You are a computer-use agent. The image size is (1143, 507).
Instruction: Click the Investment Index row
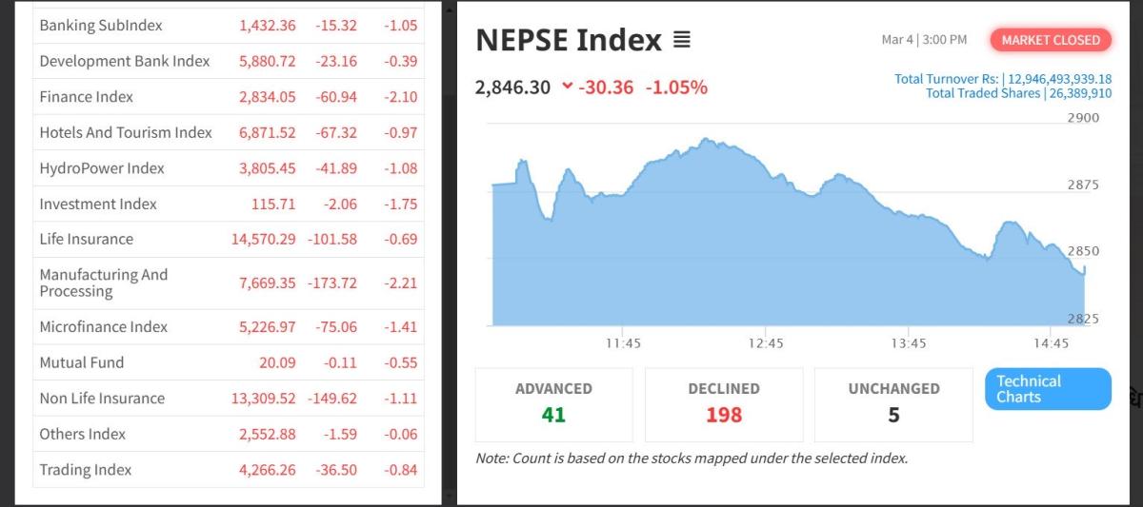coord(97,204)
